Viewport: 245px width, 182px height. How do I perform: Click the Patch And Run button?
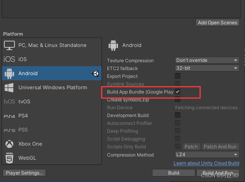tap(221, 147)
